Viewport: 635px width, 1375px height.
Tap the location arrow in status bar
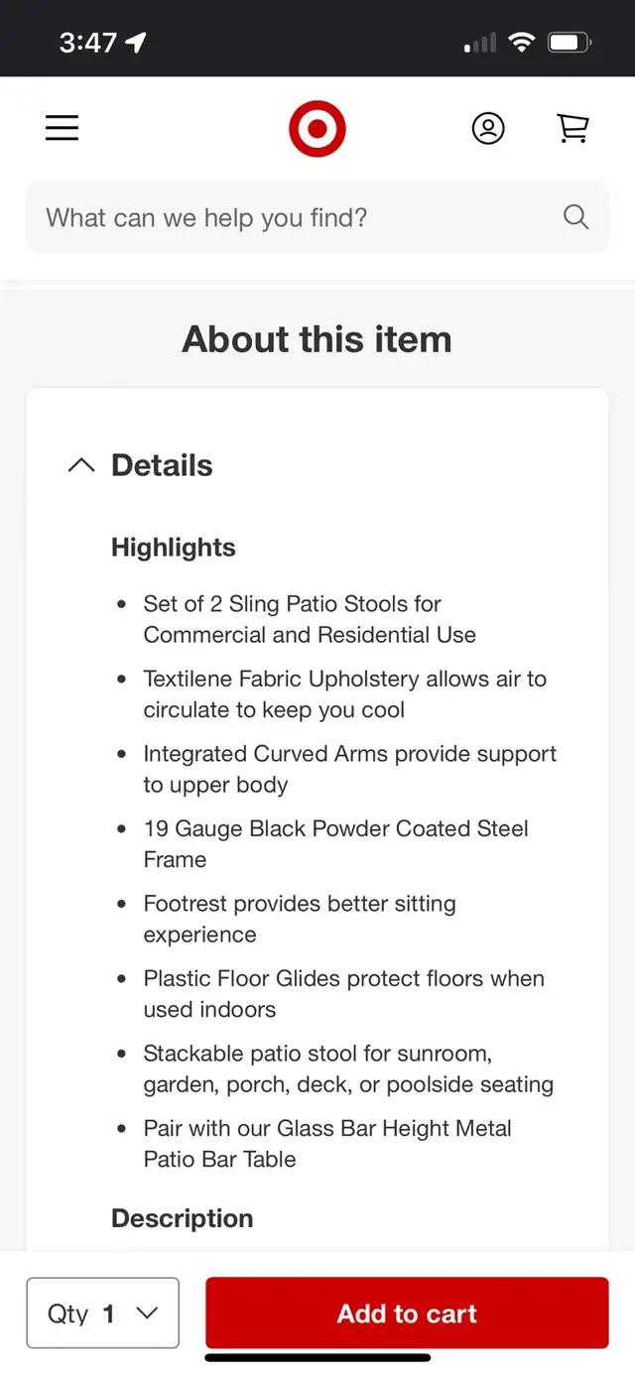(x=136, y=43)
